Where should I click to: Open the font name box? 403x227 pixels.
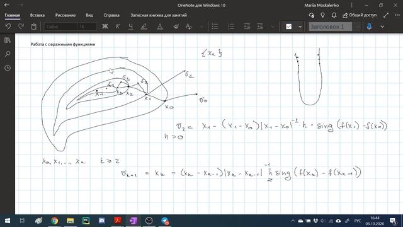tap(60, 26)
